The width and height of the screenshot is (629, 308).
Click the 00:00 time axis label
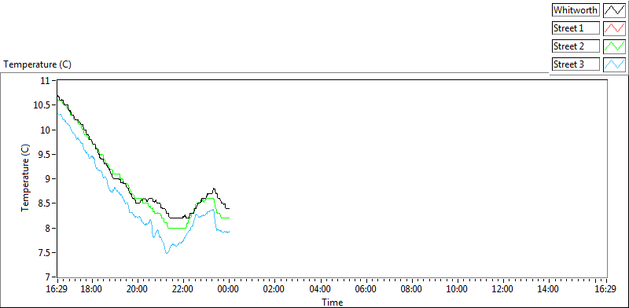point(229,289)
